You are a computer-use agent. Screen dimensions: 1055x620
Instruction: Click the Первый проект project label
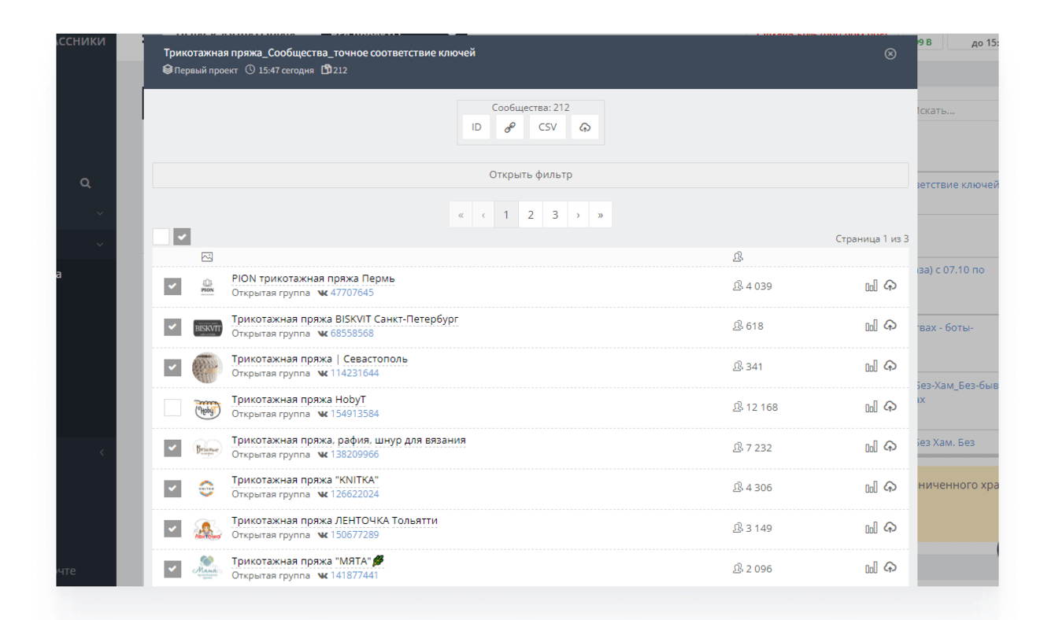206,70
